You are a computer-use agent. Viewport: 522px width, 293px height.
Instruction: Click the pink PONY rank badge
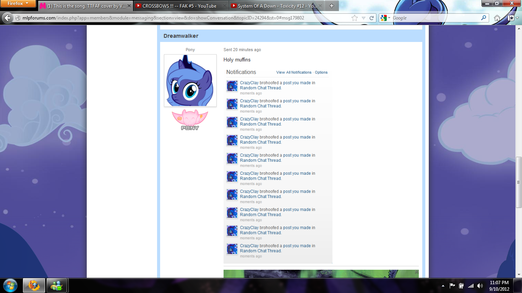(x=190, y=120)
